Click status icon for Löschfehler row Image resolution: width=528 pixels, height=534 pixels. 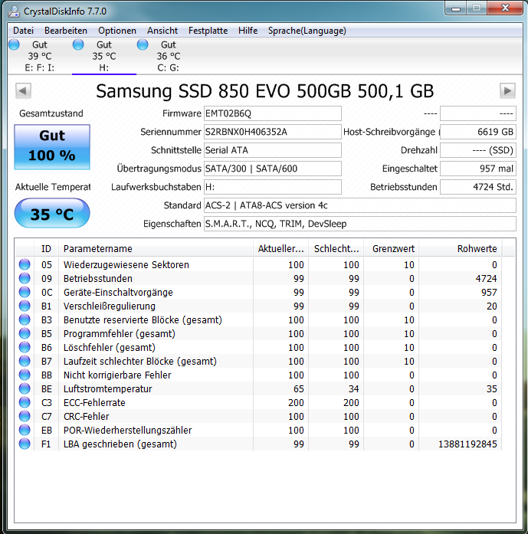[x=25, y=347]
